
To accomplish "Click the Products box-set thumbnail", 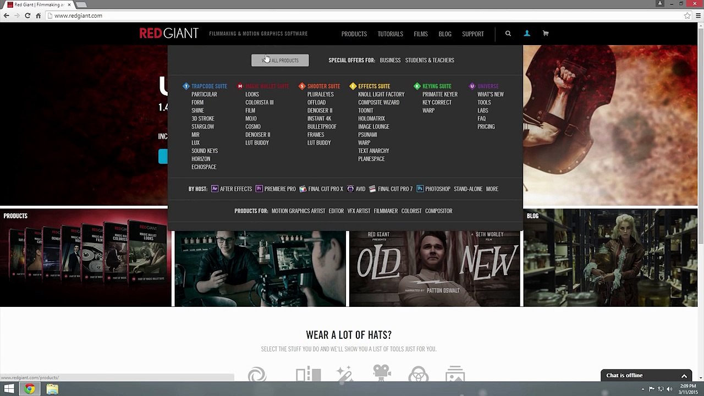I will tap(85, 257).
